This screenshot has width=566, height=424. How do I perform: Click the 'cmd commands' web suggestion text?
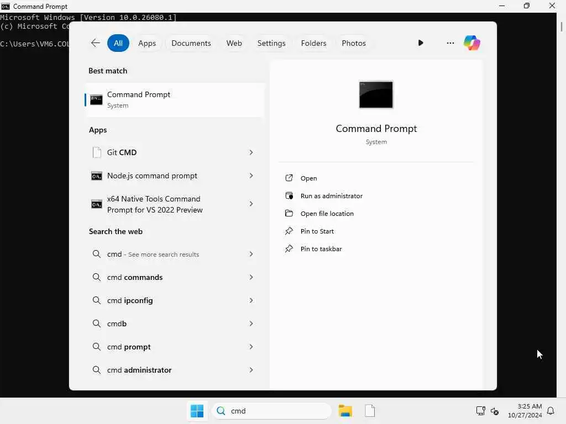click(x=135, y=277)
